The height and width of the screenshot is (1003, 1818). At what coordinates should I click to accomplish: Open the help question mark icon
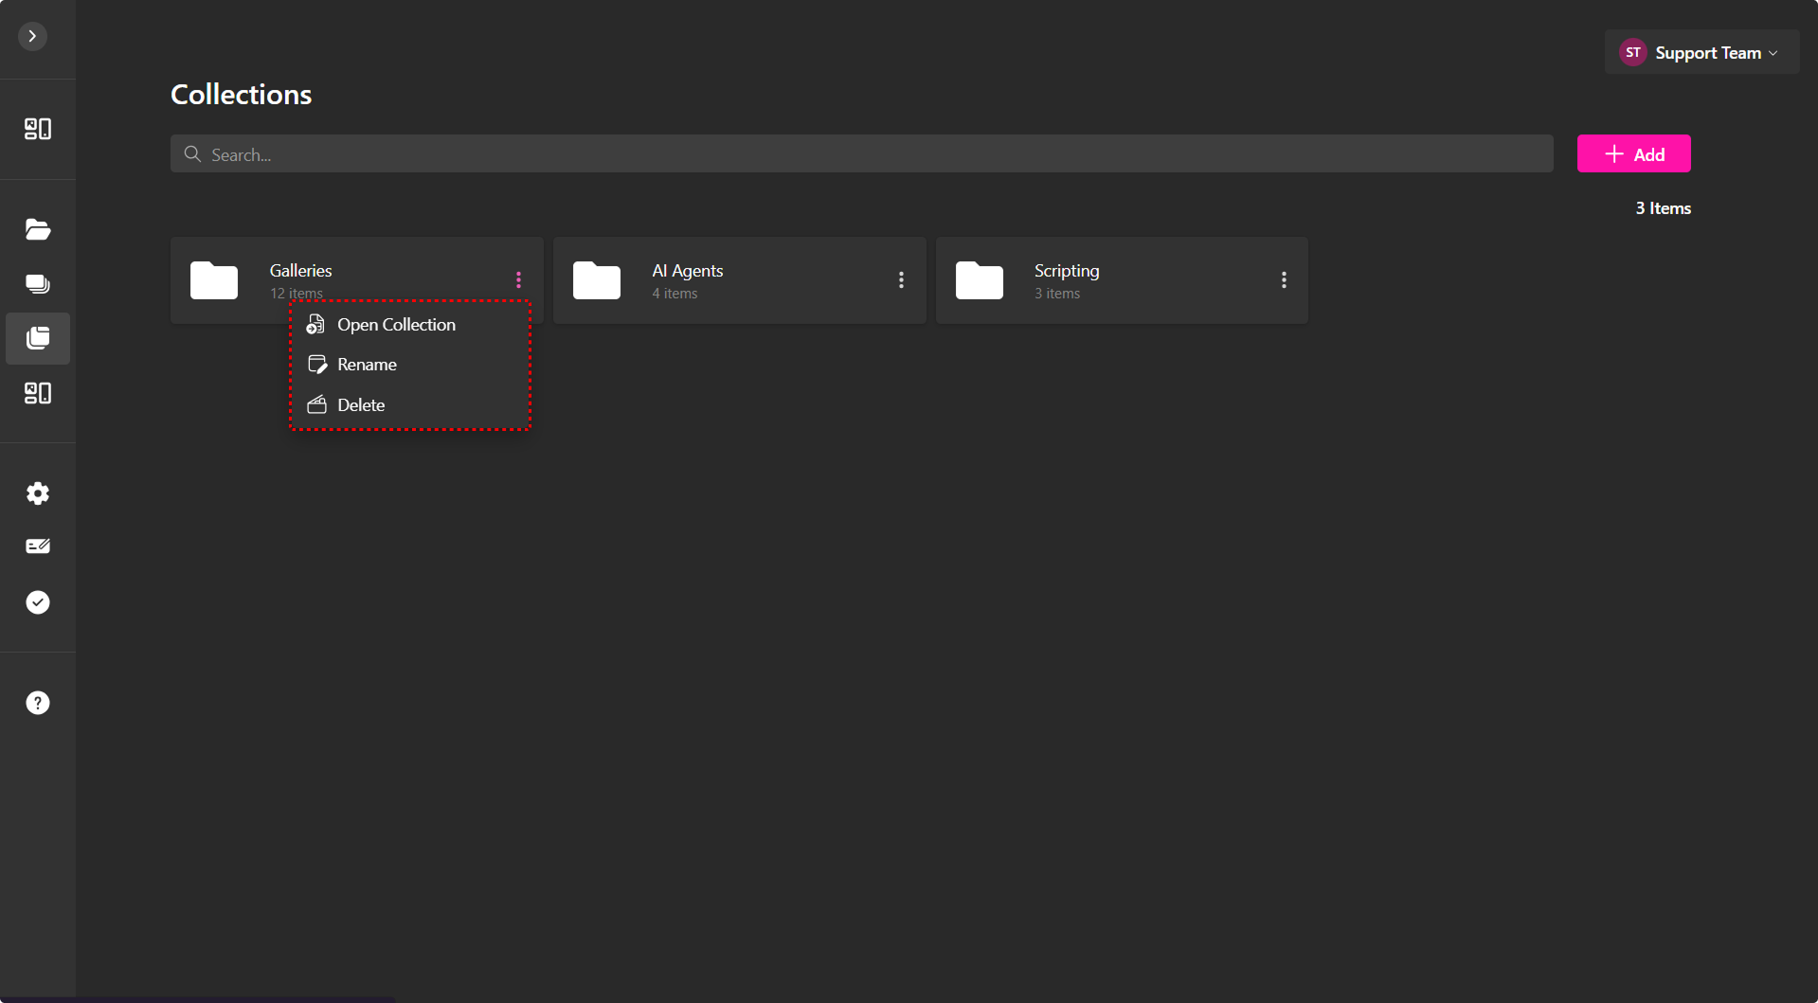[x=38, y=703]
